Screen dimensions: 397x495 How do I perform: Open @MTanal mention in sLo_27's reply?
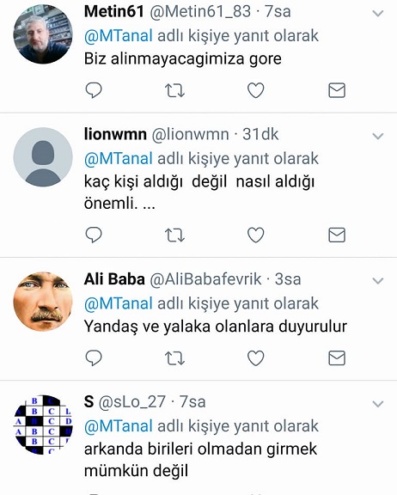pyautogui.click(x=119, y=426)
